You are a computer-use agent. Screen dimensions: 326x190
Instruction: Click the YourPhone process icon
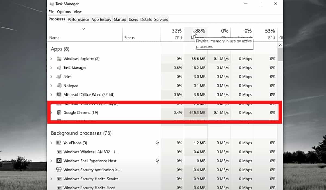click(59, 143)
